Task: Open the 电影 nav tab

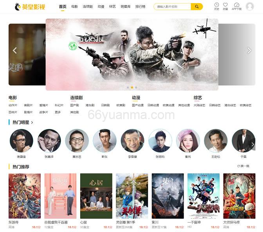Action: 74,7
